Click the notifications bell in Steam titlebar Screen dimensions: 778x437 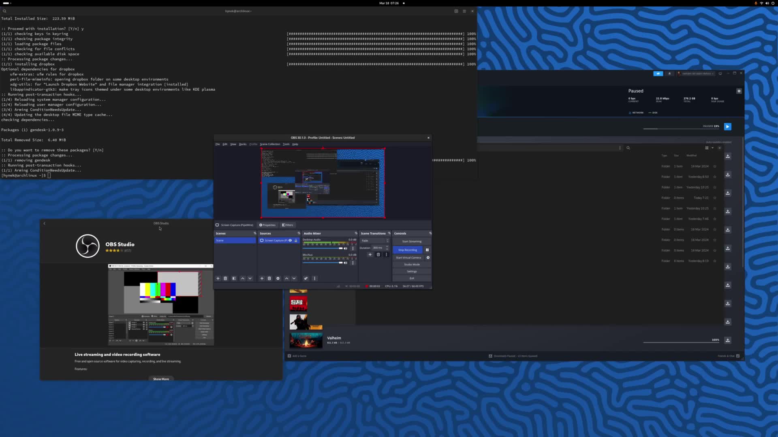click(670, 74)
